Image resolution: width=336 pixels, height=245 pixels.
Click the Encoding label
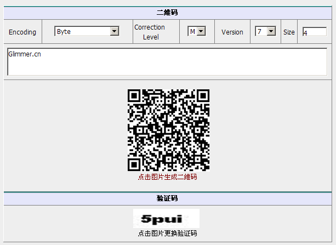(22, 32)
